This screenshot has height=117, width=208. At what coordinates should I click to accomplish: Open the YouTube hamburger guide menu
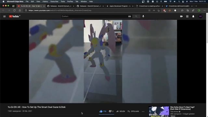point(4,16)
